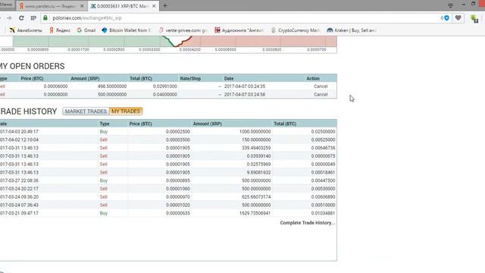This screenshot has height=273, width=485.
Task: Select total 0.00646736 in trade history
Action: (x=324, y=148)
